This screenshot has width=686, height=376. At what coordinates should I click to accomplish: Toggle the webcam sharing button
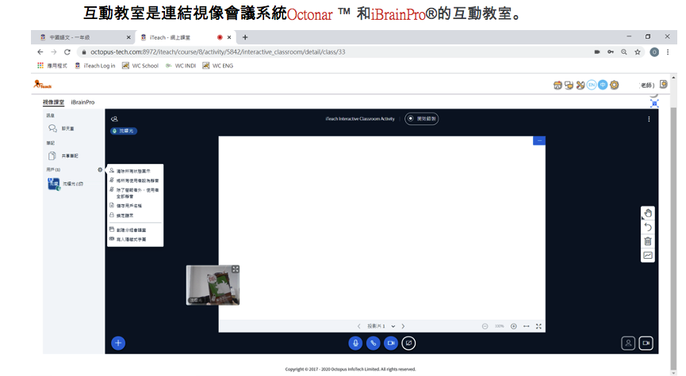pos(391,344)
